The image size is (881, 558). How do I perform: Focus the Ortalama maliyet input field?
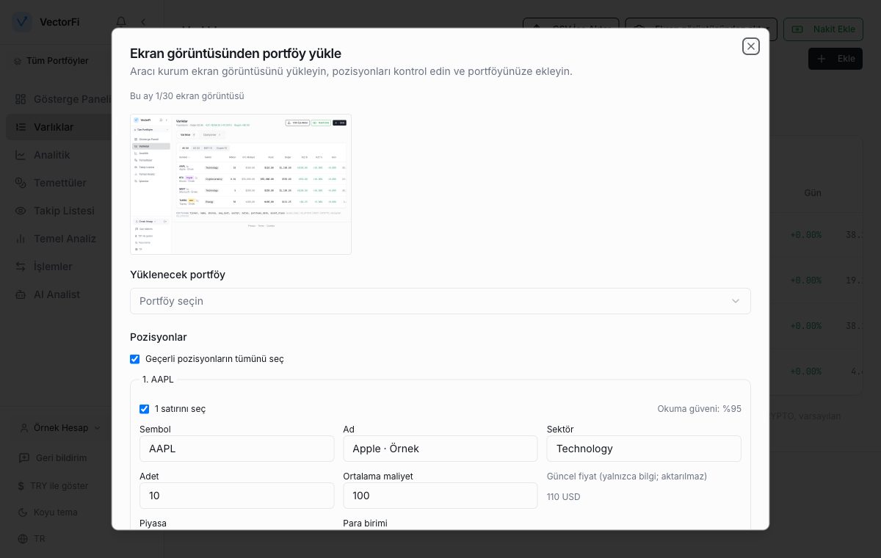[440, 496]
